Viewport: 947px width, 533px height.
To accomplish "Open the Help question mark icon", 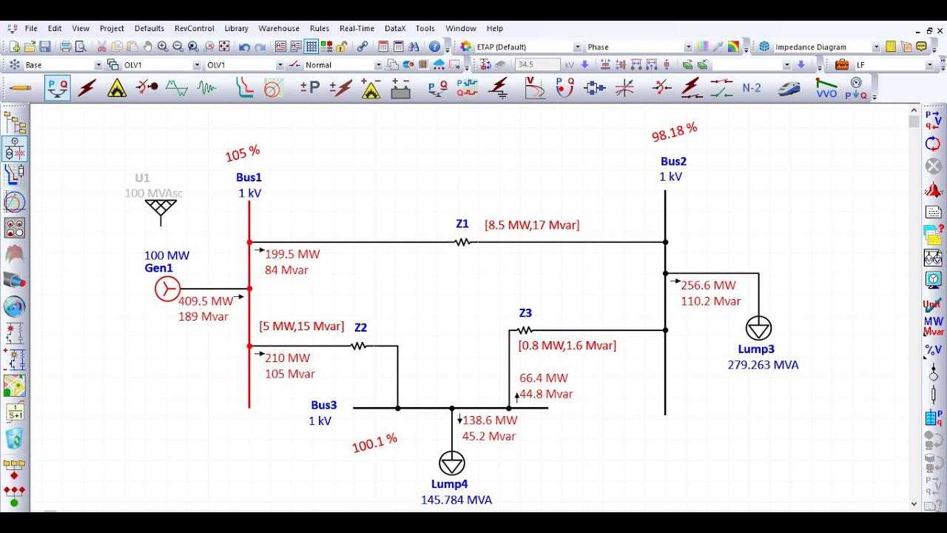I will point(435,47).
